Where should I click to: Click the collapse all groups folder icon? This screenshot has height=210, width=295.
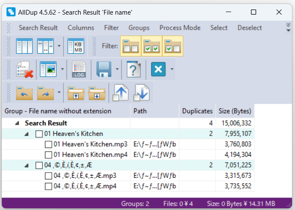pyautogui.click(x=76, y=93)
